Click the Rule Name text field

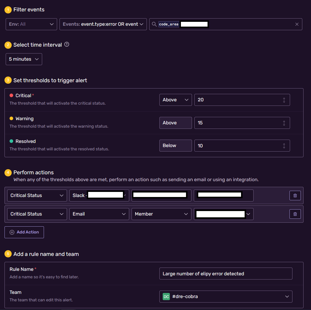coord(226,274)
